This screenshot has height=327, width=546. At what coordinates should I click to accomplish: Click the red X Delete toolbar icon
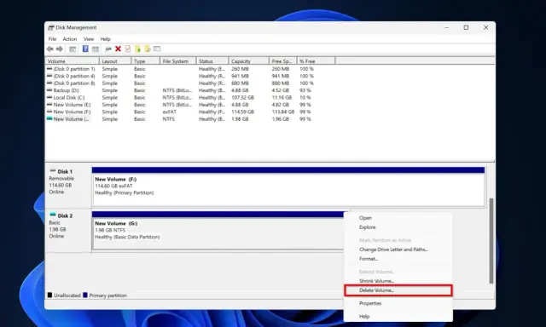pyautogui.click(x=118, y=49)
